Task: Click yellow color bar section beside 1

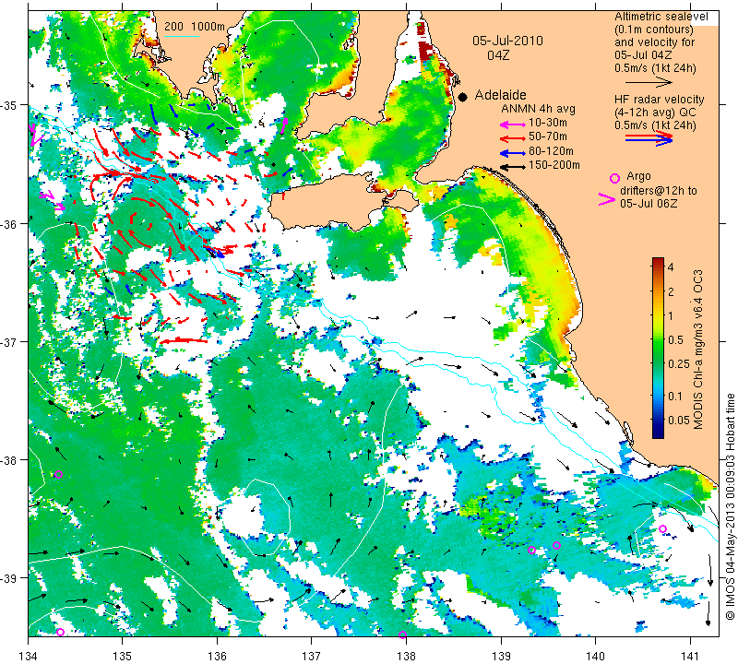Action: [x=658, y=315]
